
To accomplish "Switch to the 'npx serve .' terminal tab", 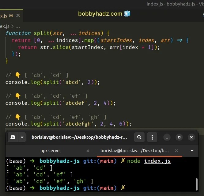I will 51,151.
